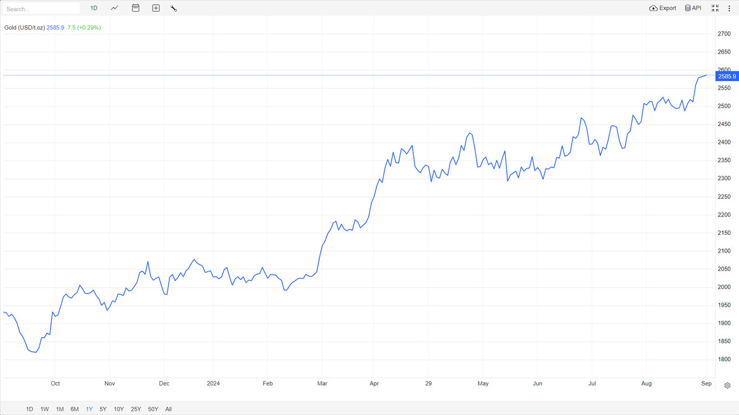Click the exit fullscreen arrows icon
Screen dimensions: 739x415
[x=715, y=8]
